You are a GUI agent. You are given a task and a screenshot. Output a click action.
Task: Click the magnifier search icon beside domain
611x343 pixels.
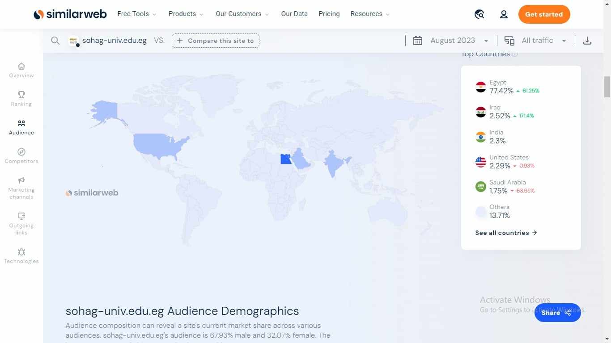(55, 41)
